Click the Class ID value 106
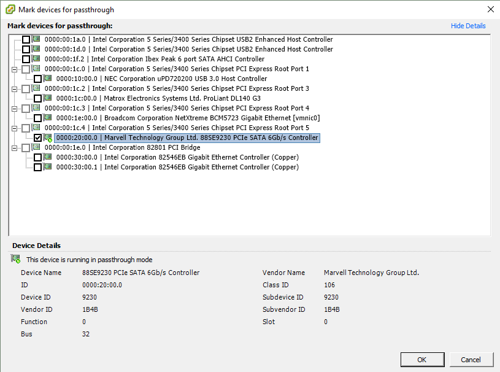 tap(329, 285)
